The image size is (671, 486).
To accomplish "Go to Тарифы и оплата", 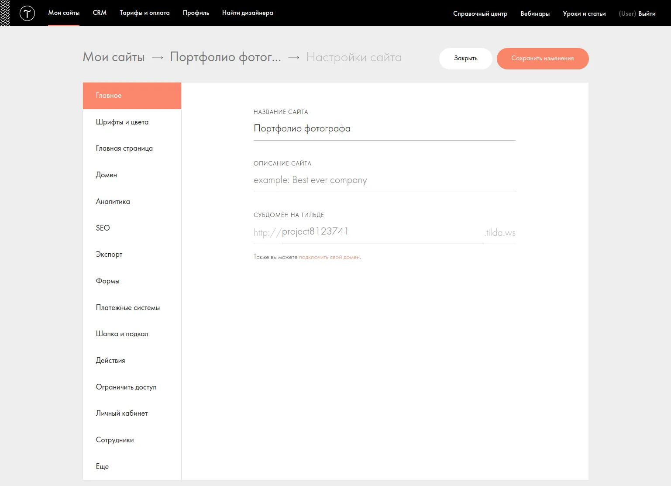I will [x=145, y=13].
